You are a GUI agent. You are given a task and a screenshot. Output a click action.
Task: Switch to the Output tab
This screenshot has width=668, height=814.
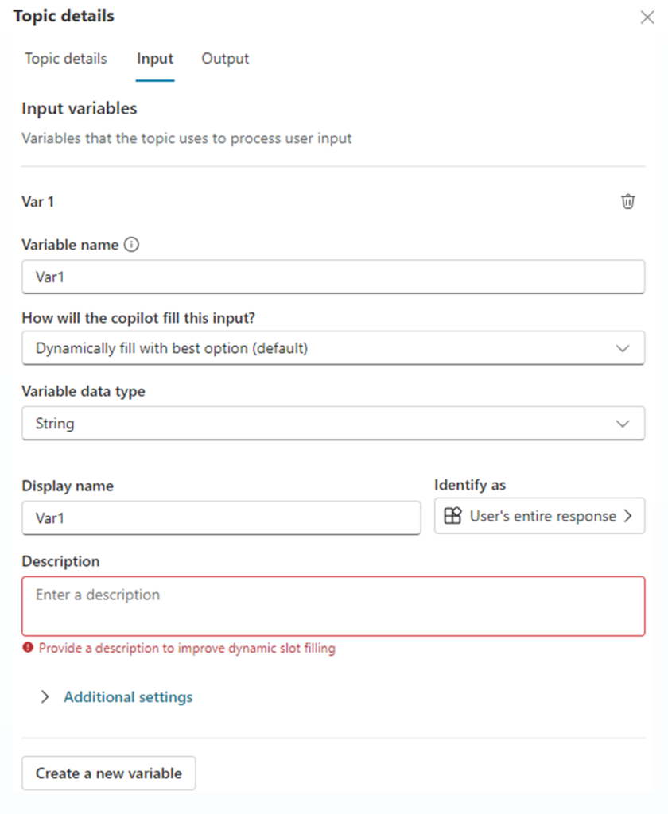(x=225, y=59)
